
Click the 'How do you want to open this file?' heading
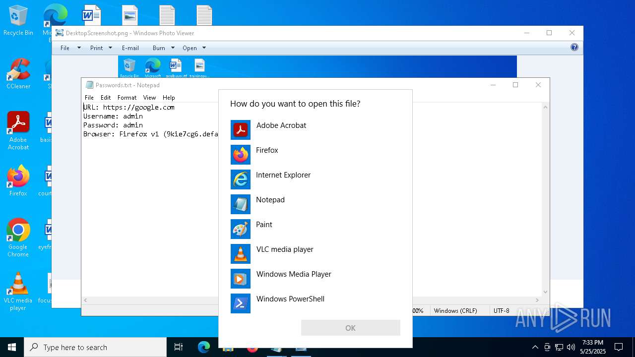click(x=295, y=104)
